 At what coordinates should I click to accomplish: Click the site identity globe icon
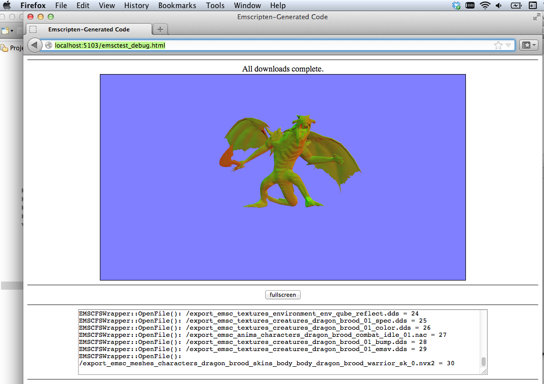[x=49, y=45]
